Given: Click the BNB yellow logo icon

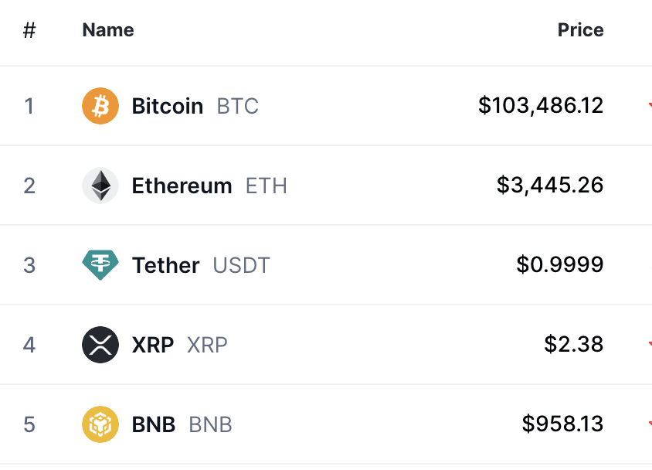Looking at the screenshot, I should [100, 424].
